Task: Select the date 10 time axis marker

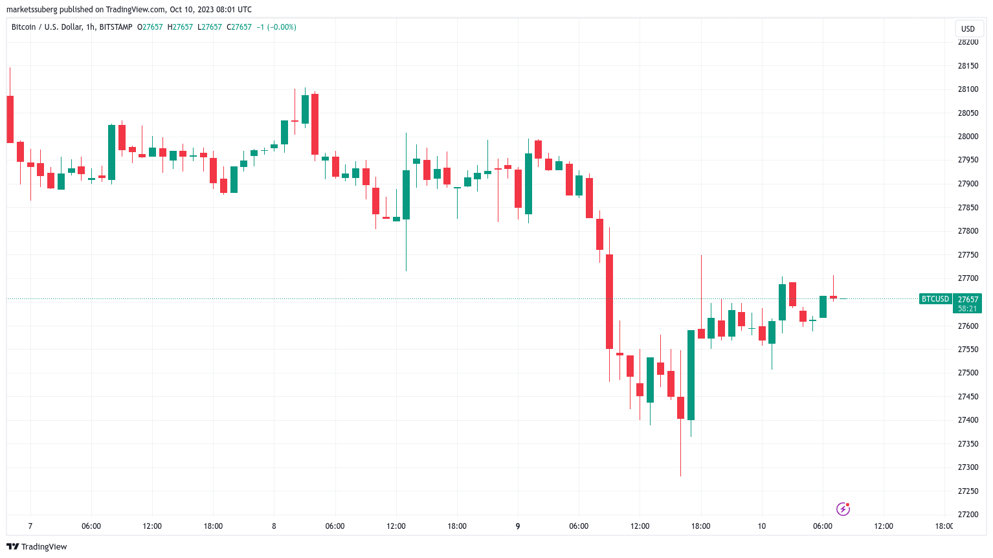Action: 762,526
